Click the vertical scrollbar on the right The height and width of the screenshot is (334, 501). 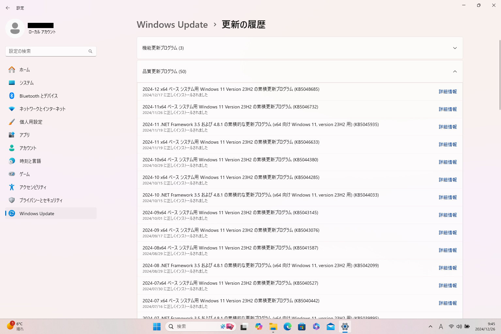point(499,75)
